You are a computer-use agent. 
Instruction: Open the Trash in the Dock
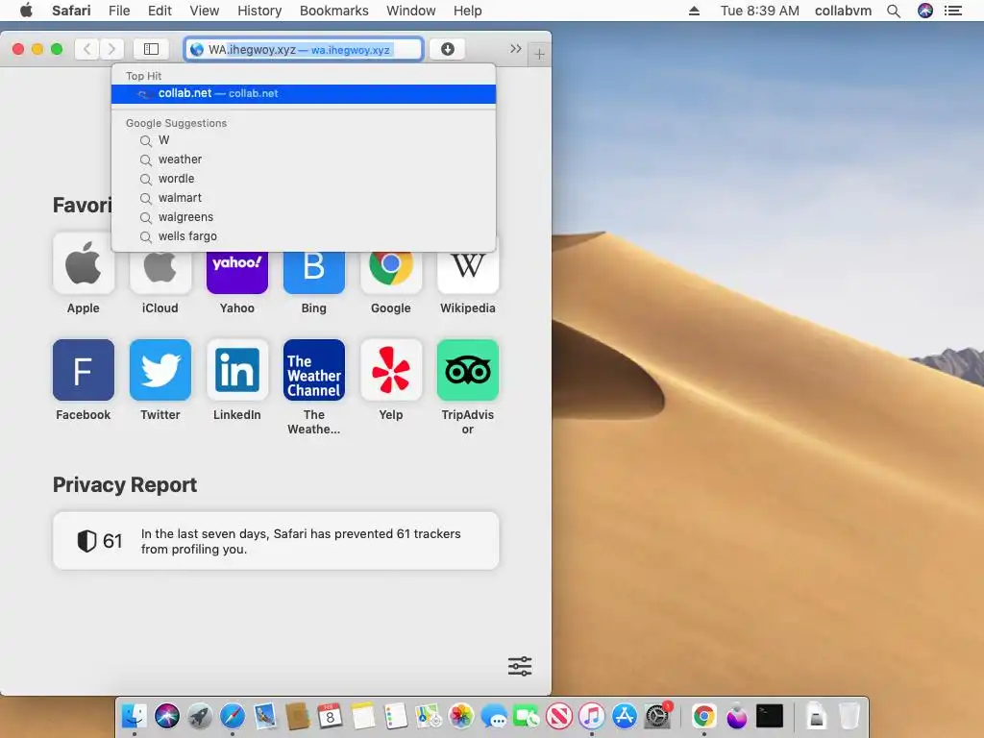849,715
